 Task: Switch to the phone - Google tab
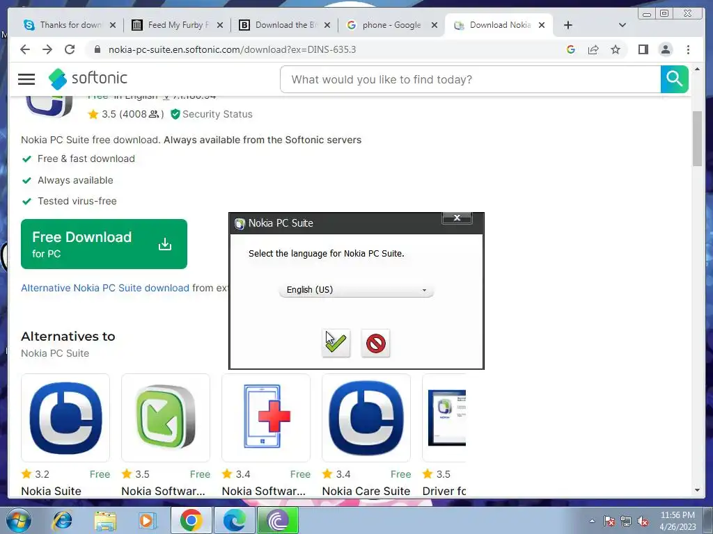pos(392,25)
